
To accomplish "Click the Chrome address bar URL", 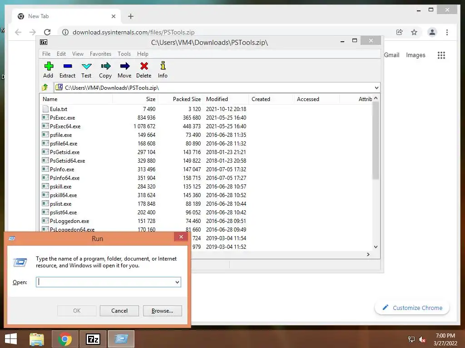I will pyautogui.click(x=134, y=32).
